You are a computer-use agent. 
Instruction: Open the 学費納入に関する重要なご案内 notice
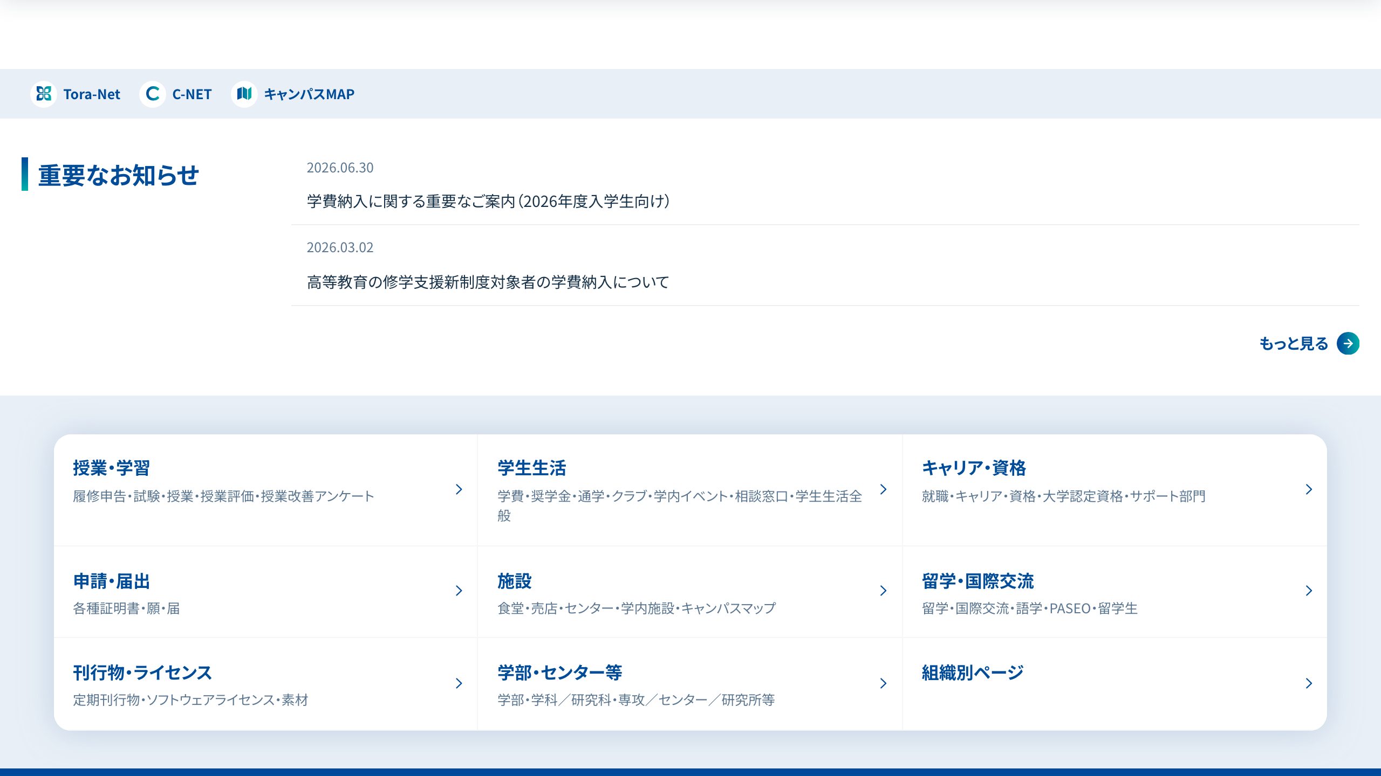point(488,201)
